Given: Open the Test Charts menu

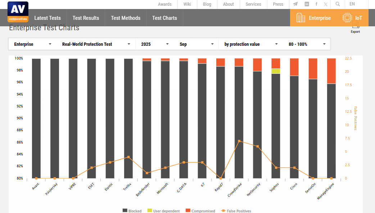Looking at the screenshot, I should tap(164, 18).
